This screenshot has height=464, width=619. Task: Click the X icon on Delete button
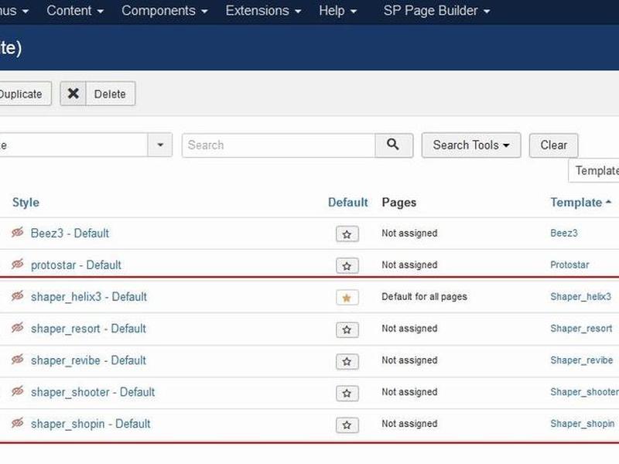(73, 94)
